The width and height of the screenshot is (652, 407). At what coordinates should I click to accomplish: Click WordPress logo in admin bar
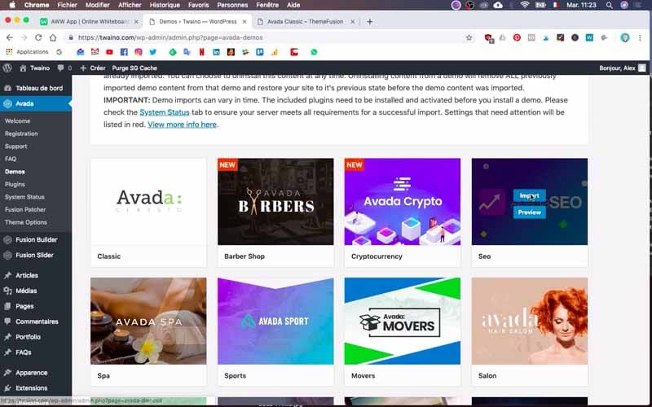(7, 68)
